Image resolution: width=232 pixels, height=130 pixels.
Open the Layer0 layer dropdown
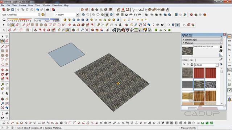(77, 15)
